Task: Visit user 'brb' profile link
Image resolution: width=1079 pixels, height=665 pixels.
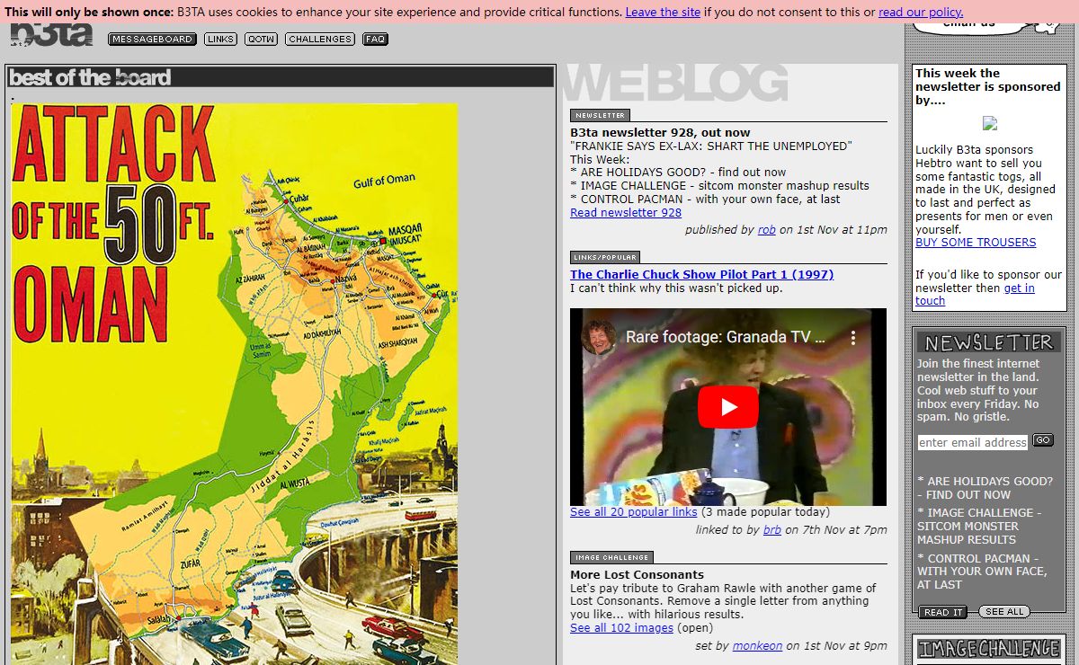Action: 772,530
